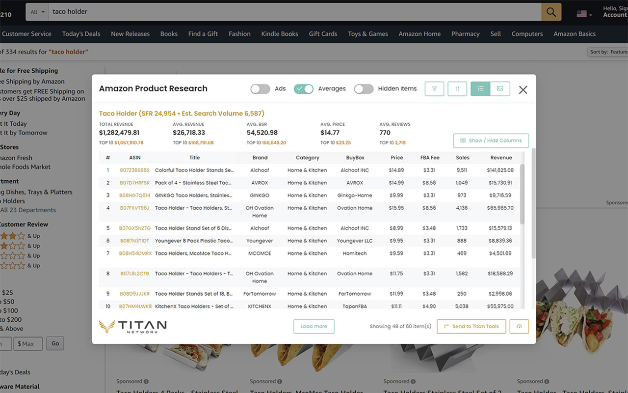This screenshot has height=393, width=628.
Task: Open Find a Gift nav item
Action: (x=203, y=34)
